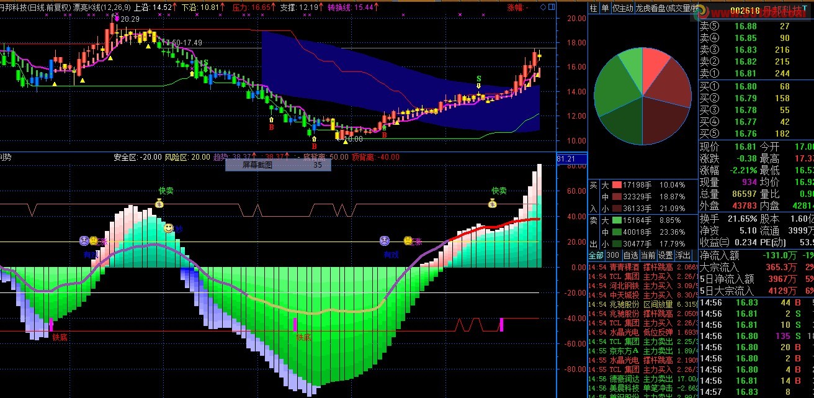The width and height of the screenshot is (814, 398).
Task: Switch to the 300 filter tab
Action: 613,255
